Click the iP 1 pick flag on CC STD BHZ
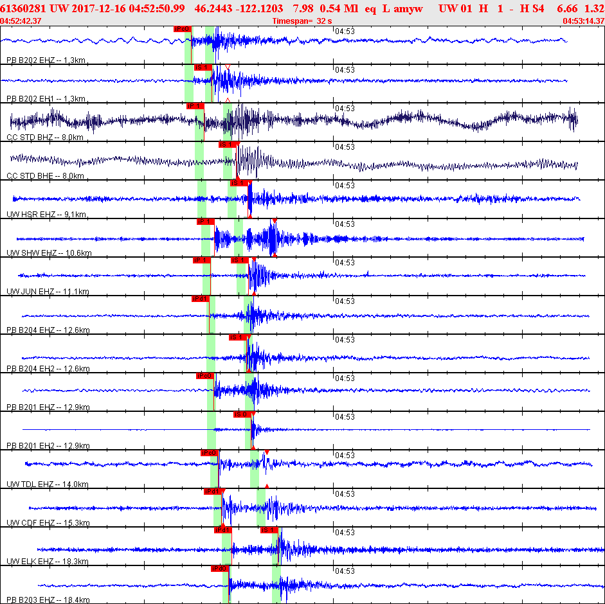This screenshot has height=604, width=605. point(195,106)
